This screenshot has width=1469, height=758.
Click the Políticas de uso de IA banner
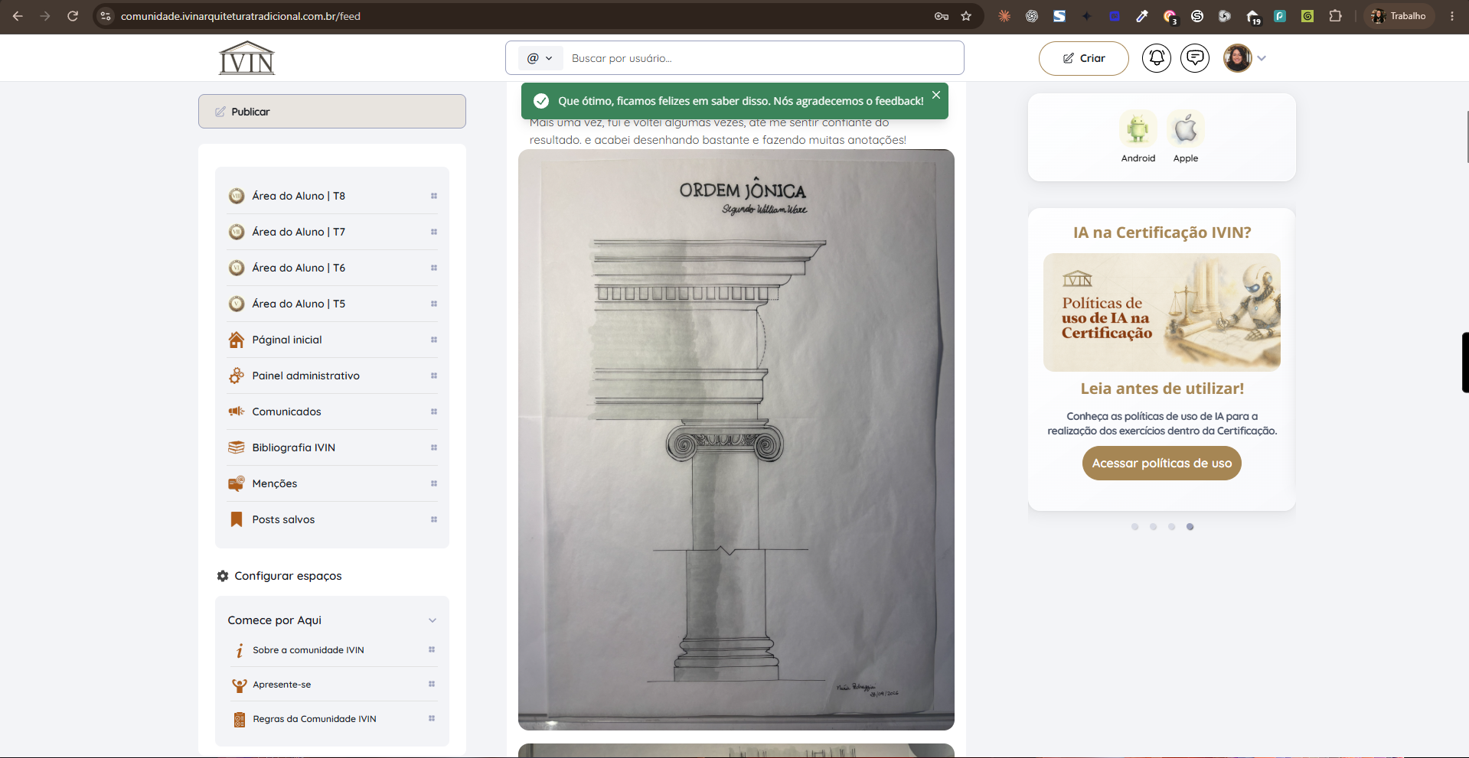pyautogui.click(x=1161, y=312)
